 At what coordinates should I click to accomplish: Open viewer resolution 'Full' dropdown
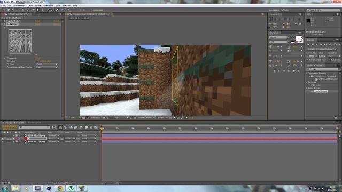point(121,118)
